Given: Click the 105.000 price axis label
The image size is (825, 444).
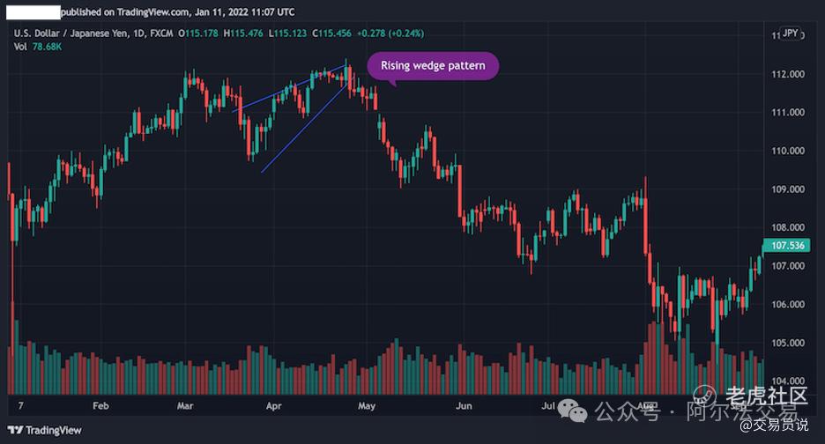Looking at the screenshot, I should 788,343.
